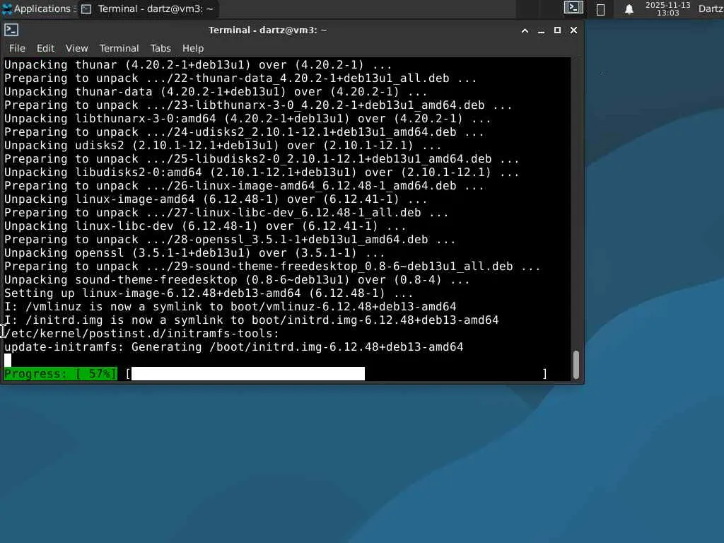
Task: Click the date and time clock
Action: 667,8
